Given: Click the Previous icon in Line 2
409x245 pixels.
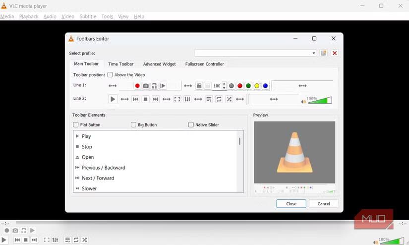Looking at the screenshot, I should [135, 99].
